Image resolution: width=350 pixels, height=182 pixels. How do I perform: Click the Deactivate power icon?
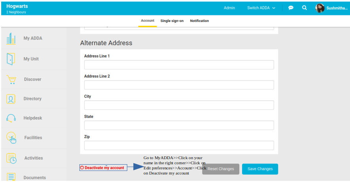click(82, 167)
